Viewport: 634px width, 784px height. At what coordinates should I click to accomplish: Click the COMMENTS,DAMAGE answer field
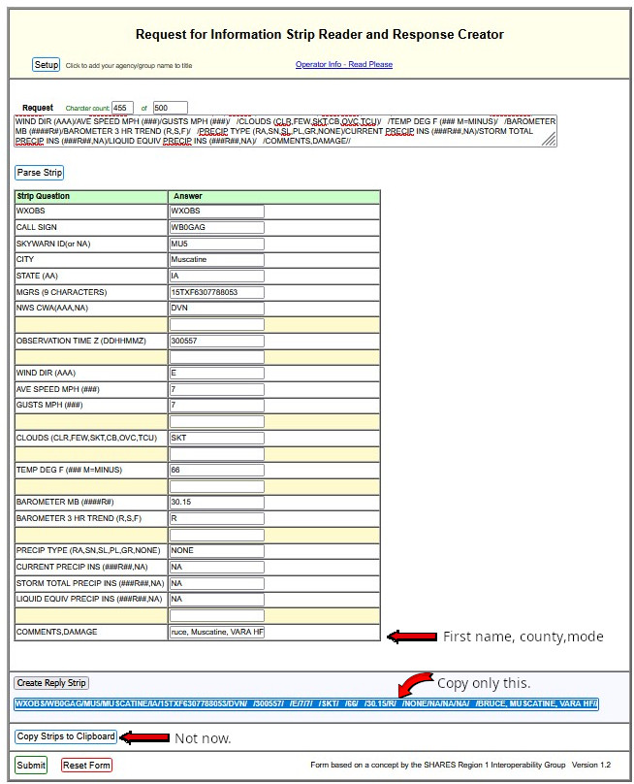pyautogui.click(x=216, y=633)
